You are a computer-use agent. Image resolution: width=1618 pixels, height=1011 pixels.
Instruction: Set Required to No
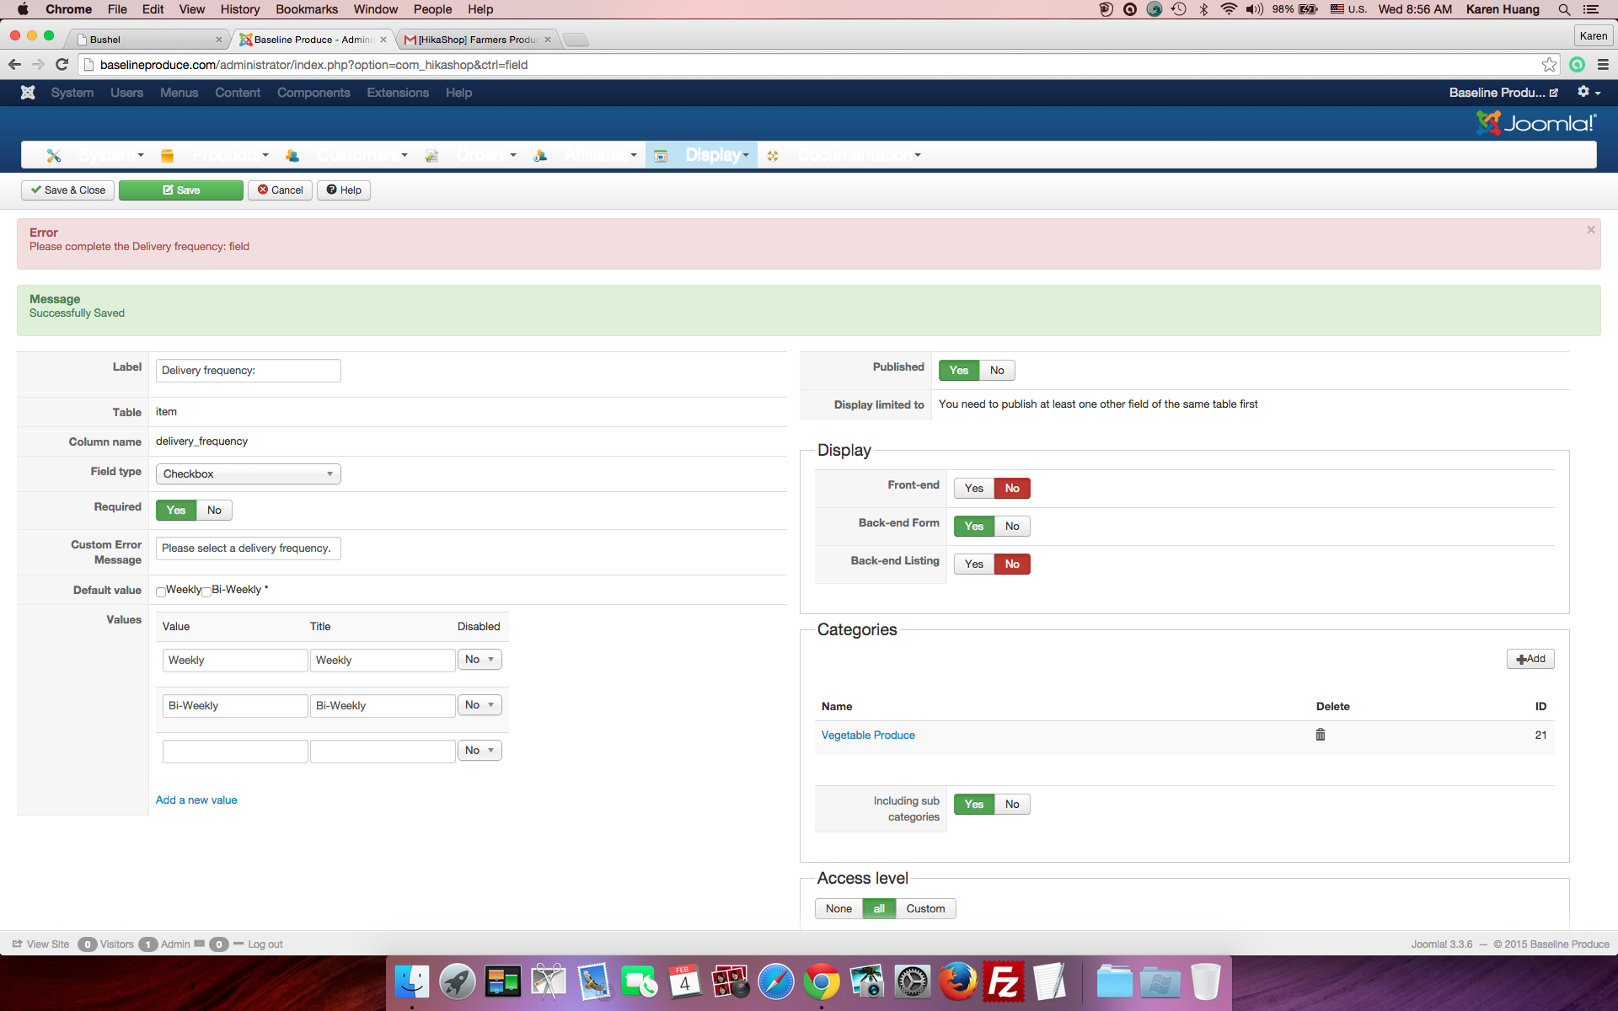214,510
